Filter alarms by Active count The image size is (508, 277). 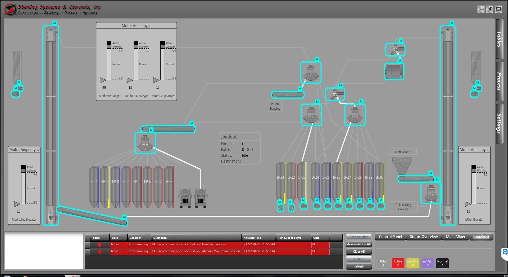398,263
